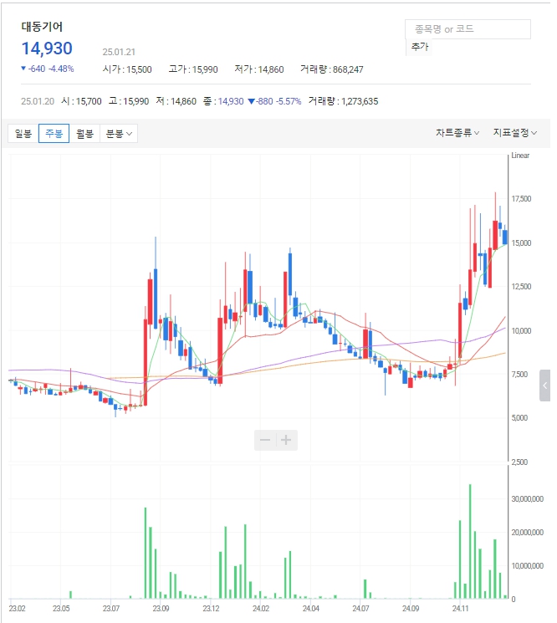557x623 pixels.
Task: Click the current price 14,930
Action: [x=47, y=49]
